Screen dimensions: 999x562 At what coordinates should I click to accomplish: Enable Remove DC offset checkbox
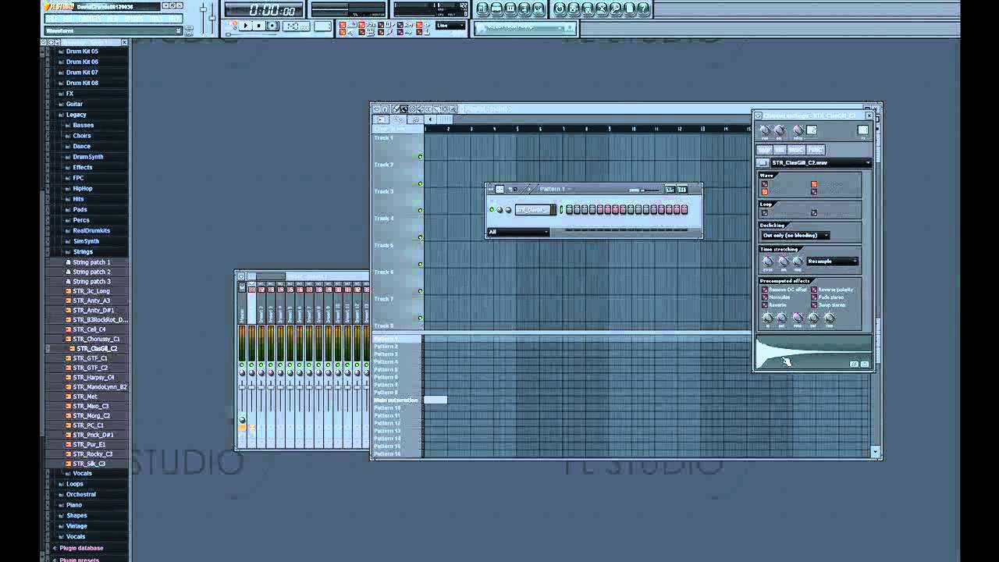click(765, 290)
